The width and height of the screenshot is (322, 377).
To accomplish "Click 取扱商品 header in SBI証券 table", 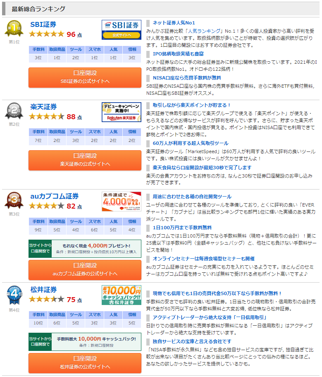I will 57,50.
